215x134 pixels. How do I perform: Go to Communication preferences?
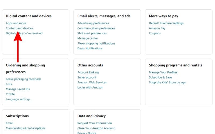tap(96, 28)
